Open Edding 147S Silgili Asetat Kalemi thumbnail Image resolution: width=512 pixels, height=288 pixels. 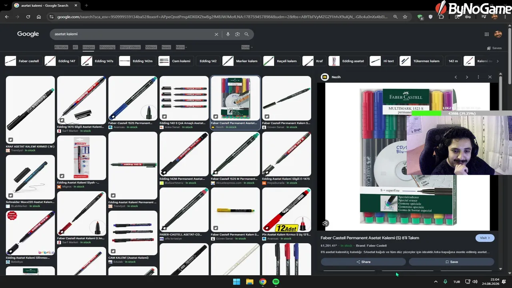[82, 100]
